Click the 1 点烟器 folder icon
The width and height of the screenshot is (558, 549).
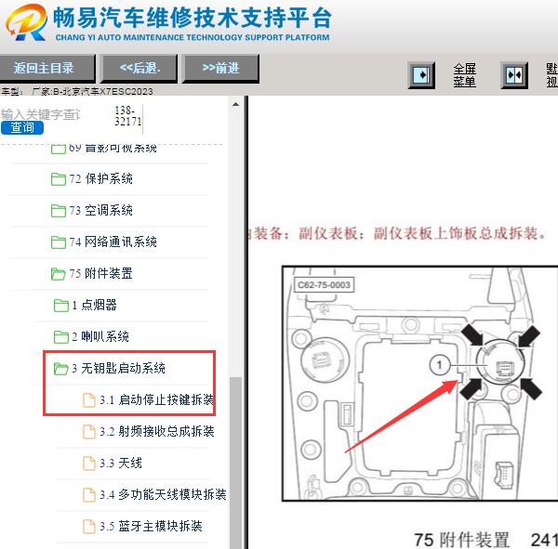pyautogui.click(x=60, y=306)
